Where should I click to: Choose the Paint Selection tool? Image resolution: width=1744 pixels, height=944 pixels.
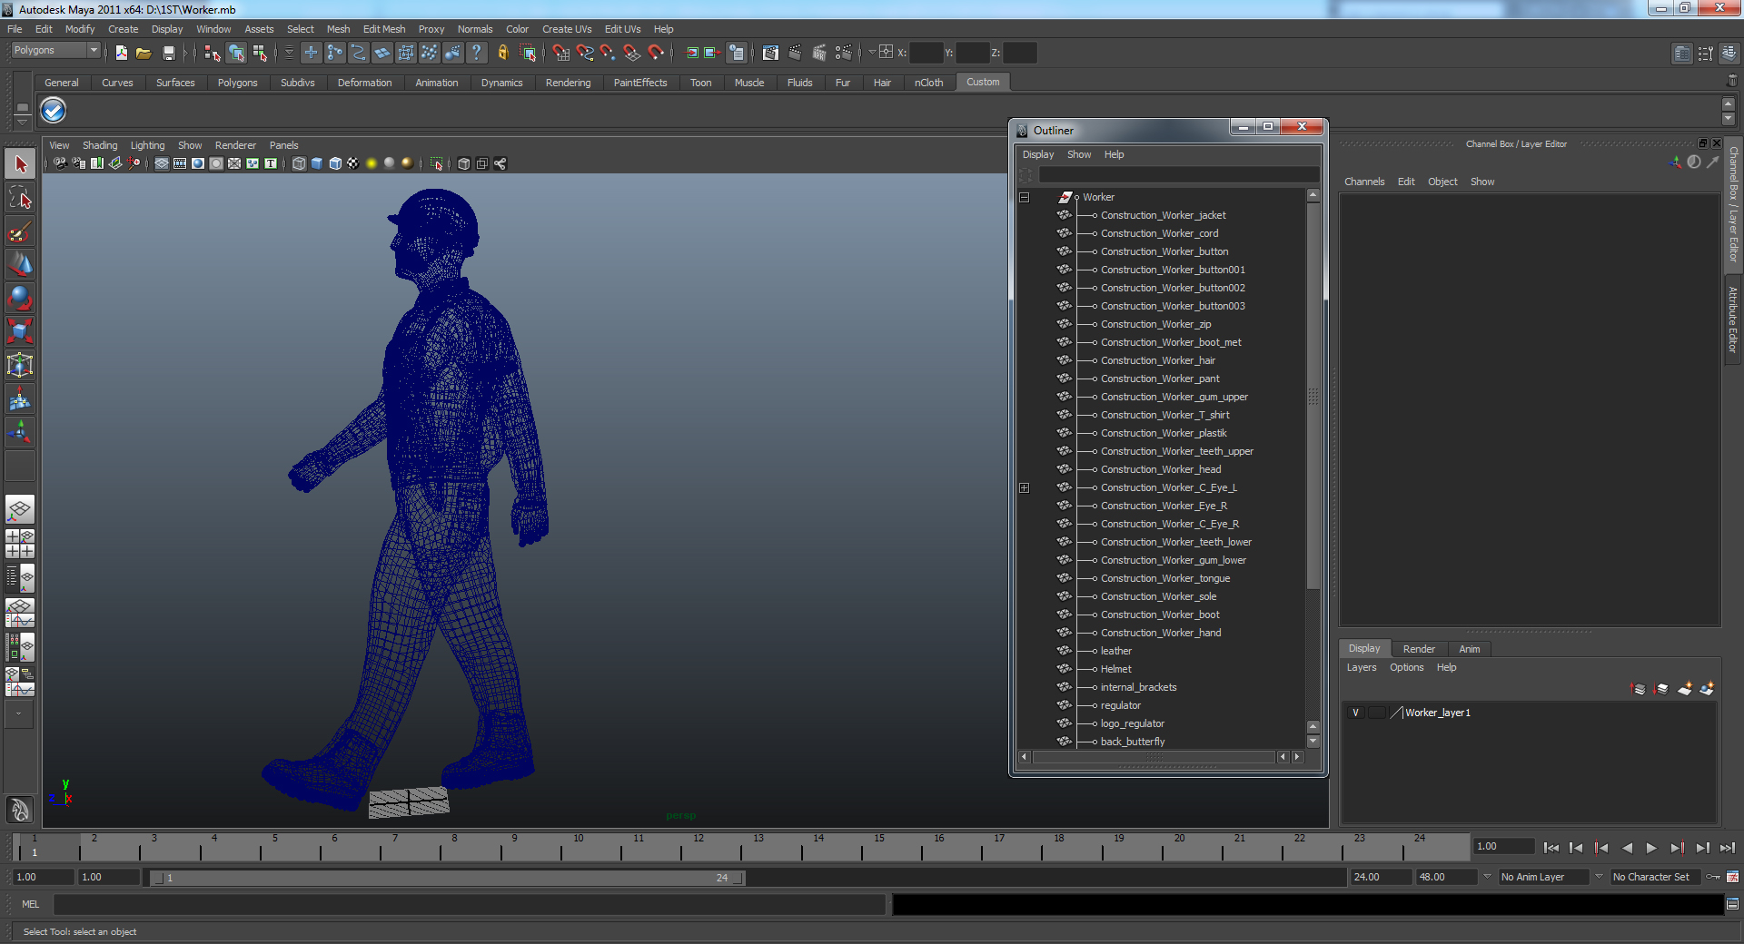click(x=20, y=231)
